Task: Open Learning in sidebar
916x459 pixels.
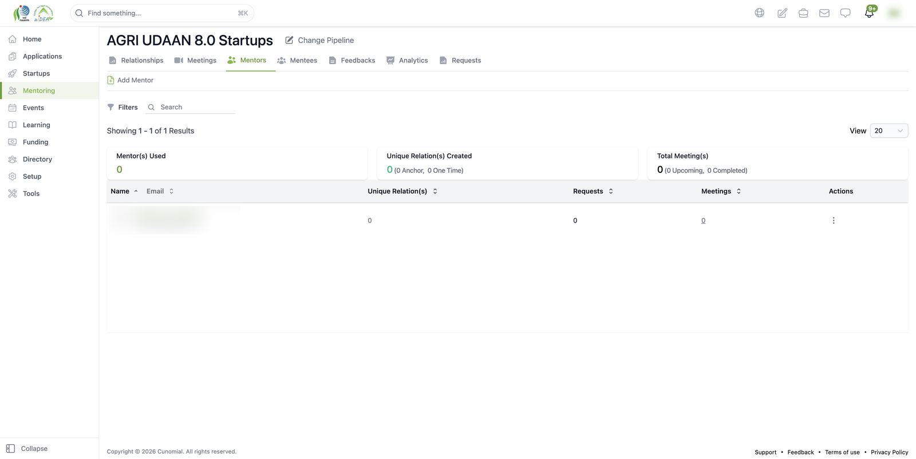Action: [x=49, y=125]
